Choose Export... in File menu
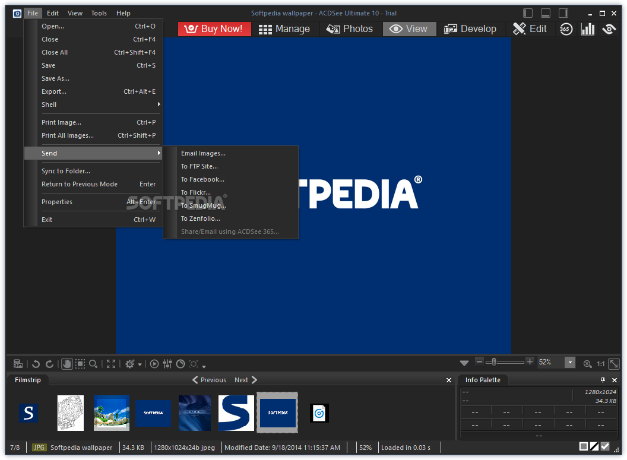 93,91
